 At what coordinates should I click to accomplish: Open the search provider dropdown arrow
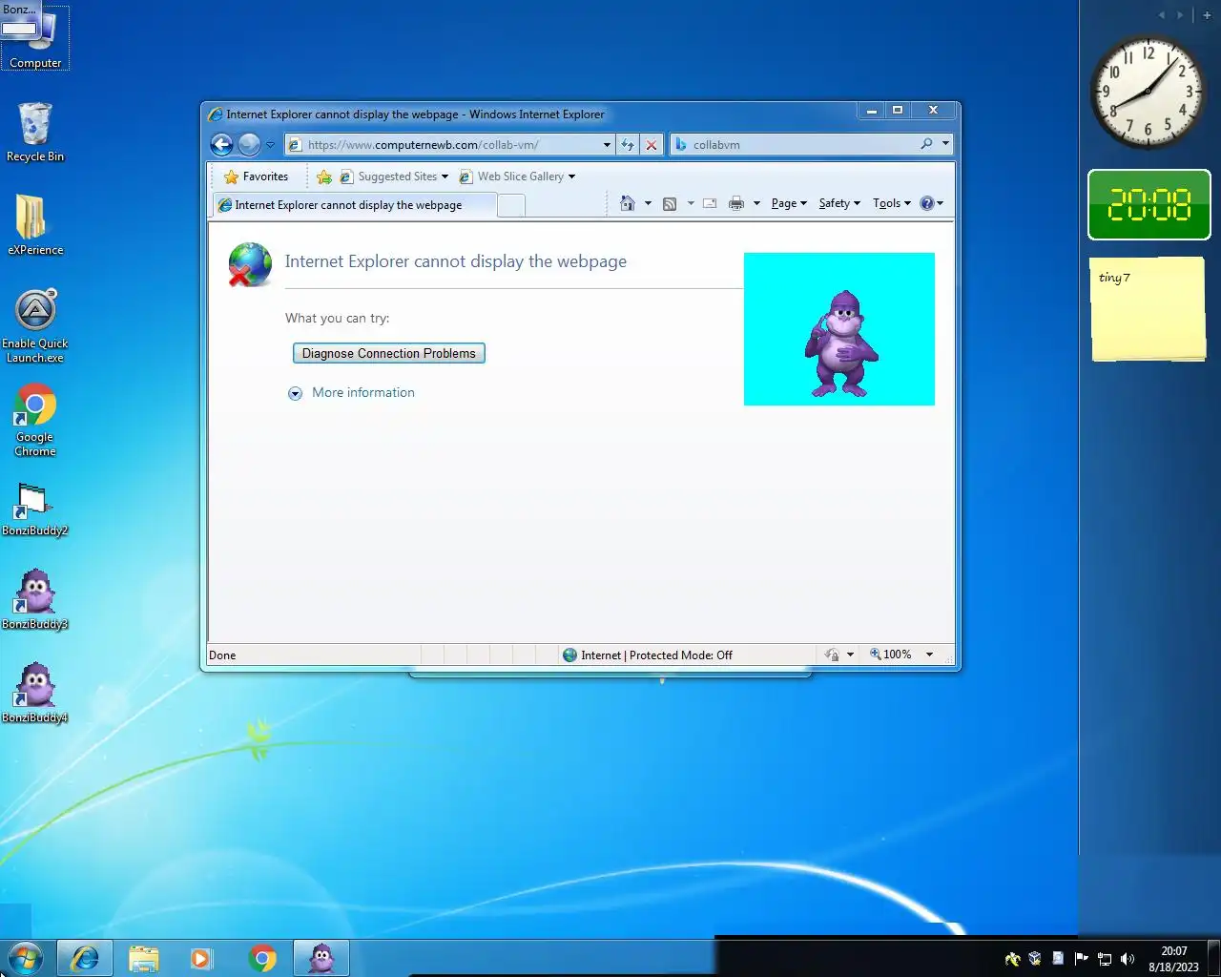pos(945,144)
